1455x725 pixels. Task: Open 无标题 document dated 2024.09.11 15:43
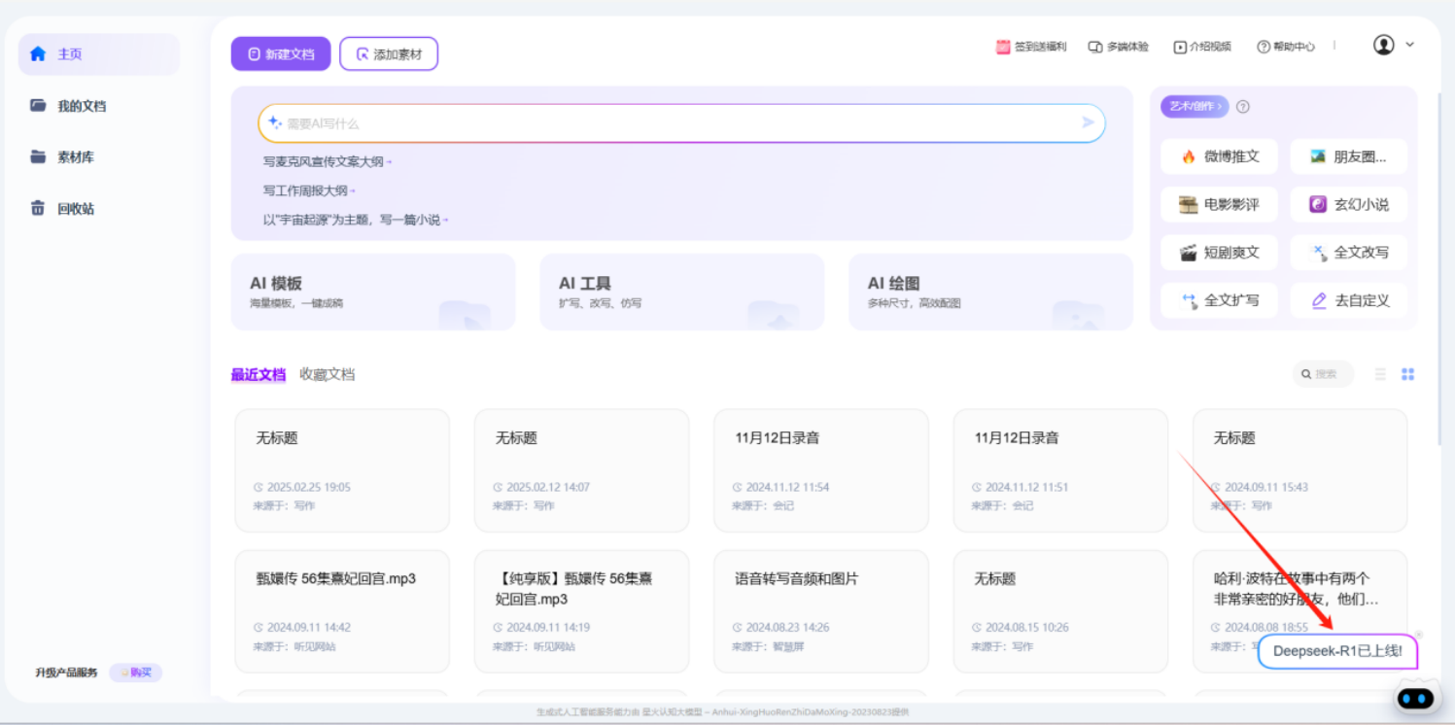tap(1299, 470)
